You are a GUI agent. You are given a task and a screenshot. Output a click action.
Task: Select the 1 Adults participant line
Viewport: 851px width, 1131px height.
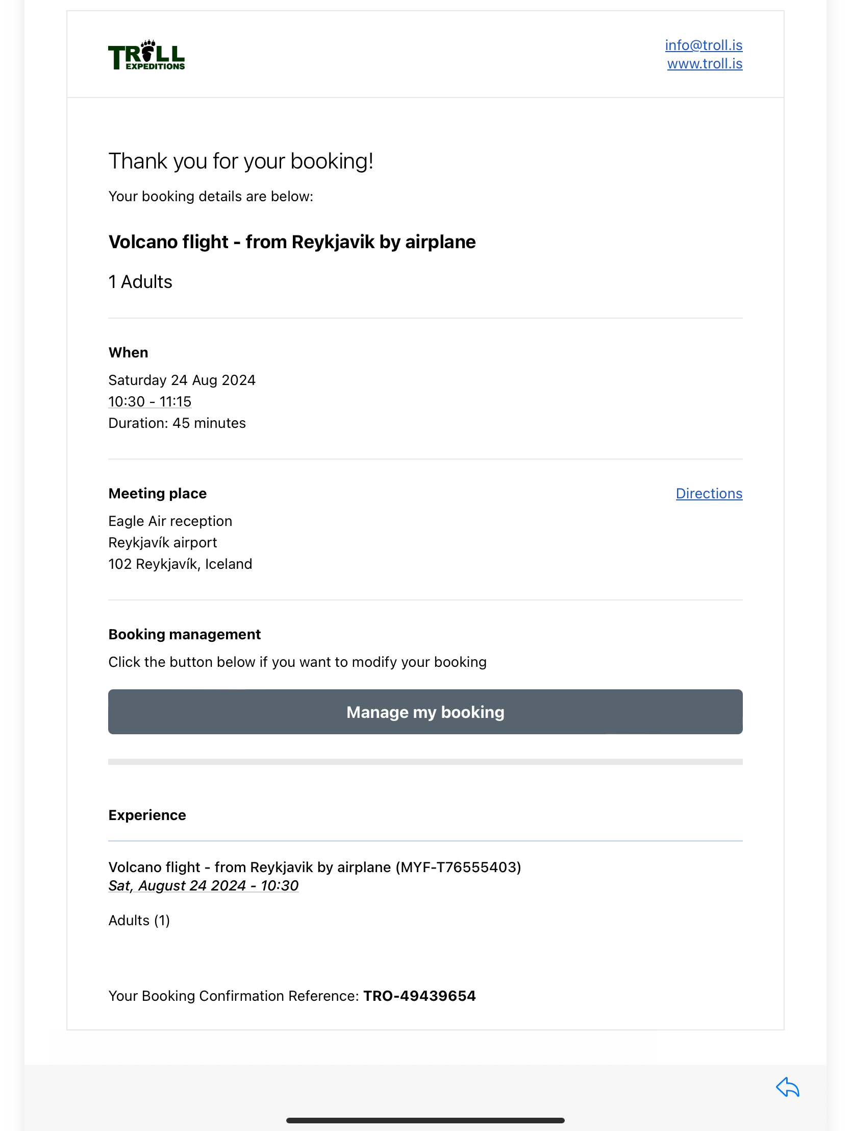coord(140,282)
